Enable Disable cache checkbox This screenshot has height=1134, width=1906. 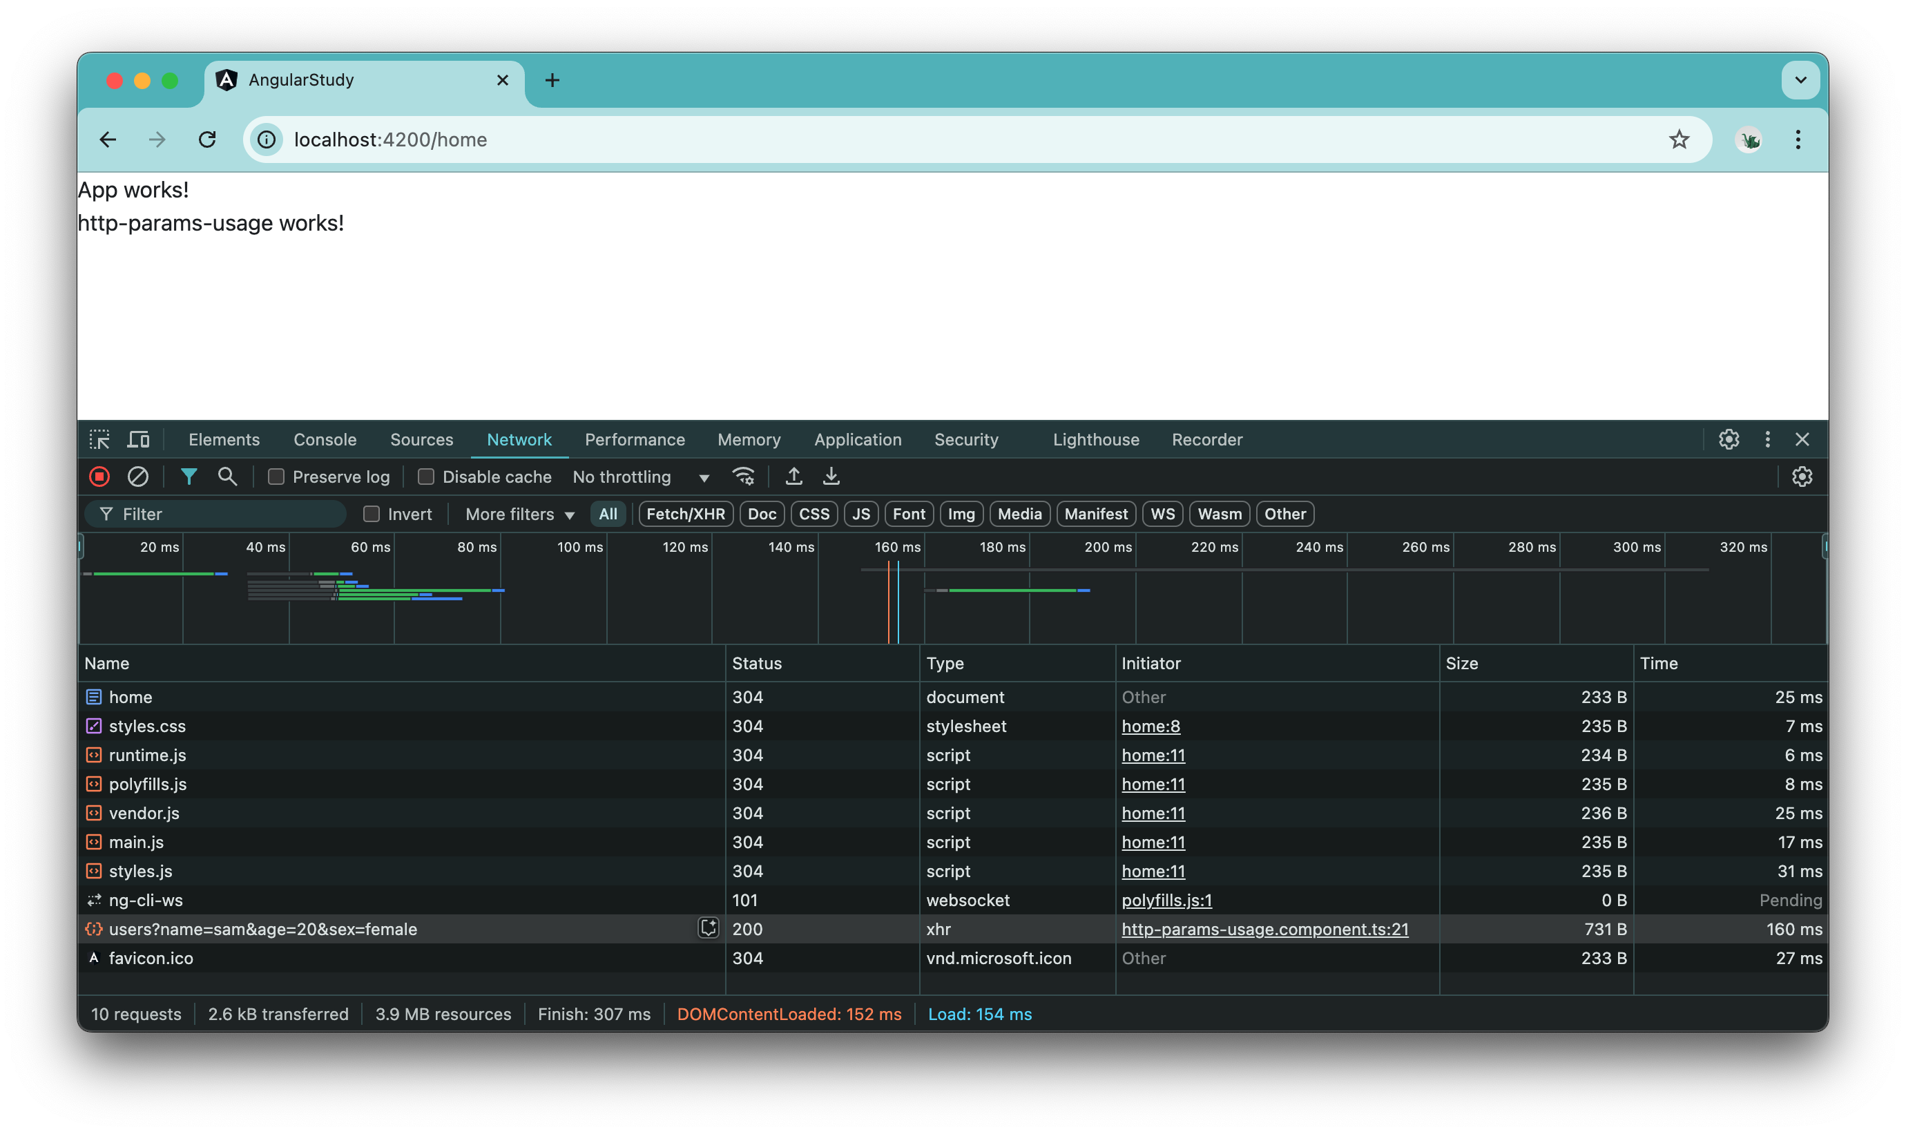(x=426, y=477)
